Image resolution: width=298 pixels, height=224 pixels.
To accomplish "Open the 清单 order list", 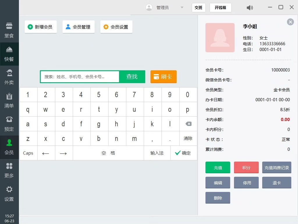I will [x=9, y=100].
